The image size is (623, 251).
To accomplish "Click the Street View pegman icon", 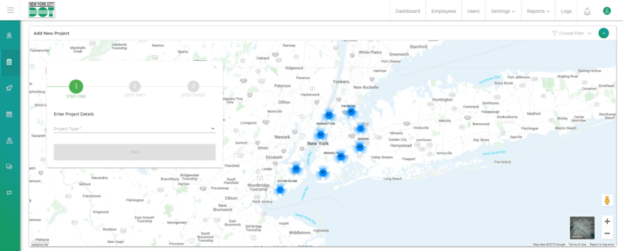I will click(607, 201).
